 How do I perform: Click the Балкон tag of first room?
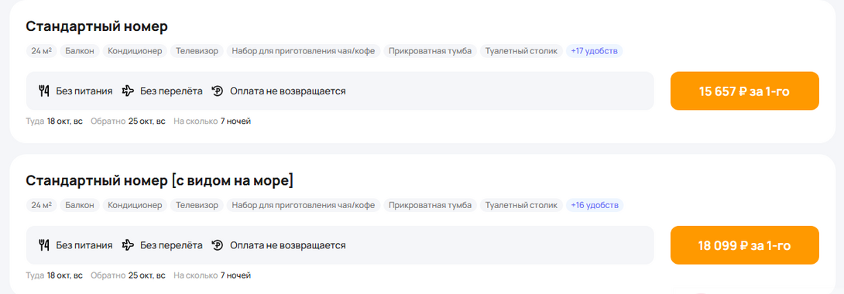point(80,51)
